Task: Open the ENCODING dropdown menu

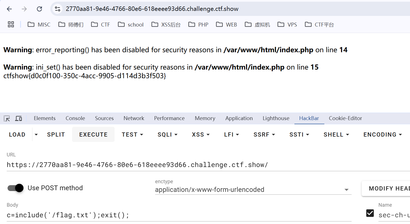Action: tap(382, 135)
